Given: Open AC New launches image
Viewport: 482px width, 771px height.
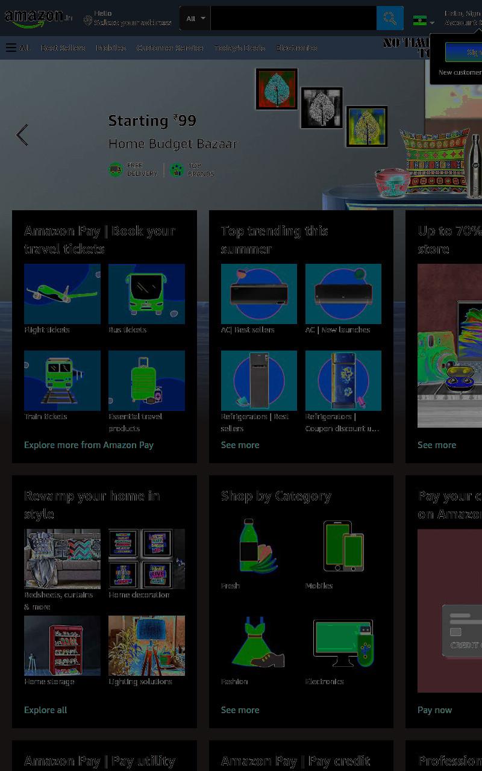Looking at the screenshot, I should pos(343,294).
